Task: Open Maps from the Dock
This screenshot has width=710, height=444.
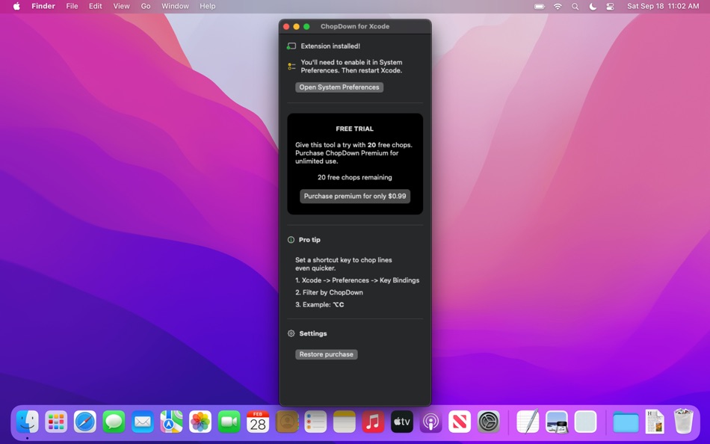Action: tap(172, 422)
